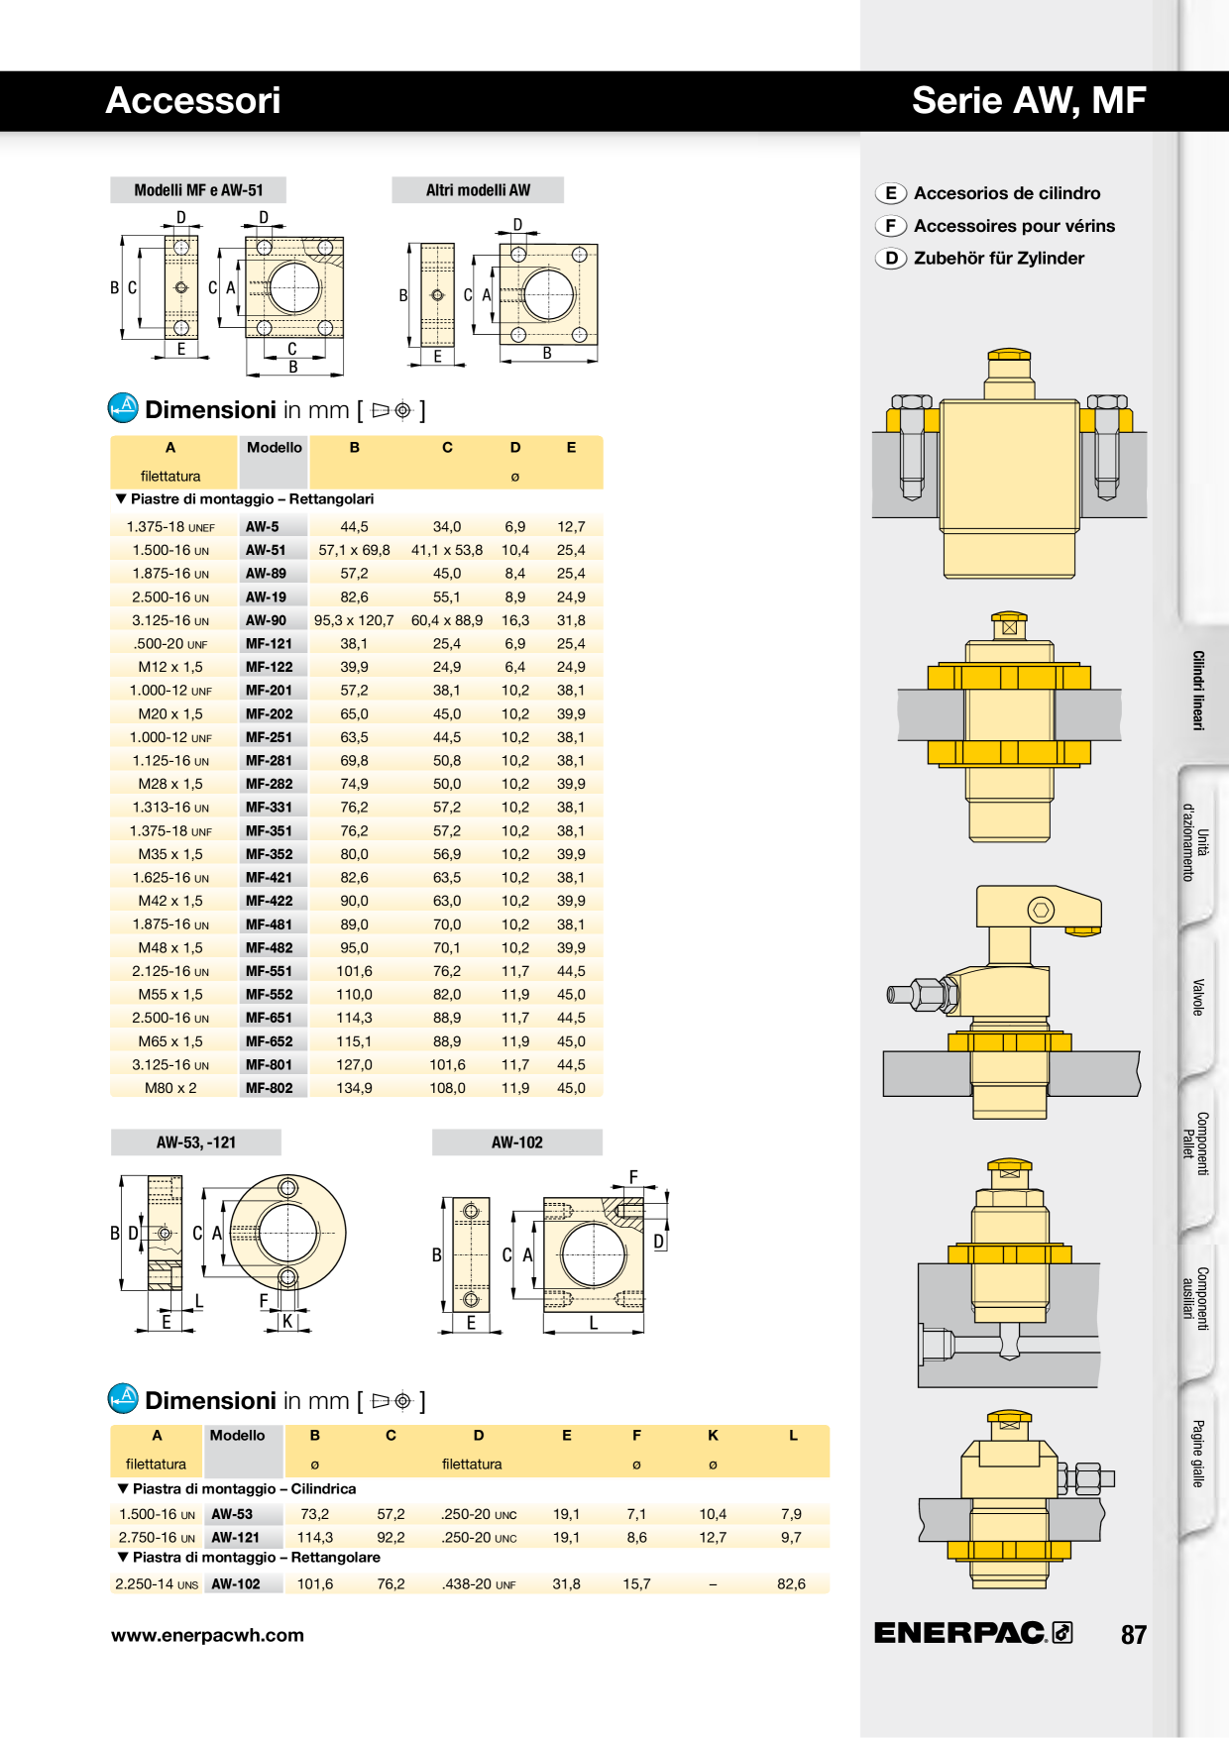Screen dimensions: 1229x1738
Task: Click the first cylinder mounting illustration with bolts
Action: pos(1009,463)
